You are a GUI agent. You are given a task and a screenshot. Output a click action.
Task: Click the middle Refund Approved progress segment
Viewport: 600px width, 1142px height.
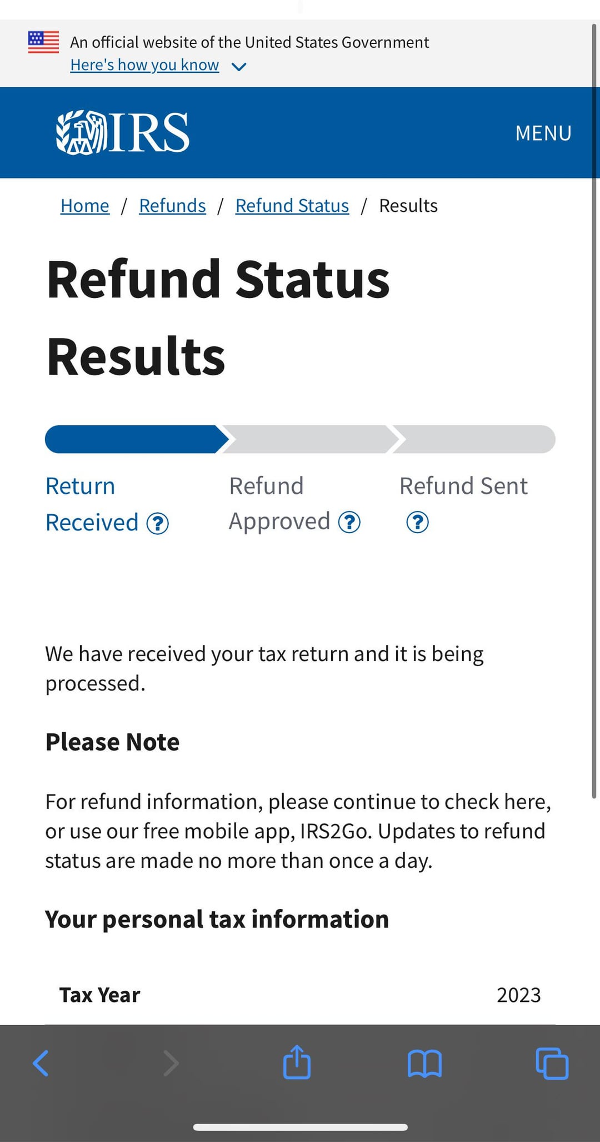click(308, 439)
